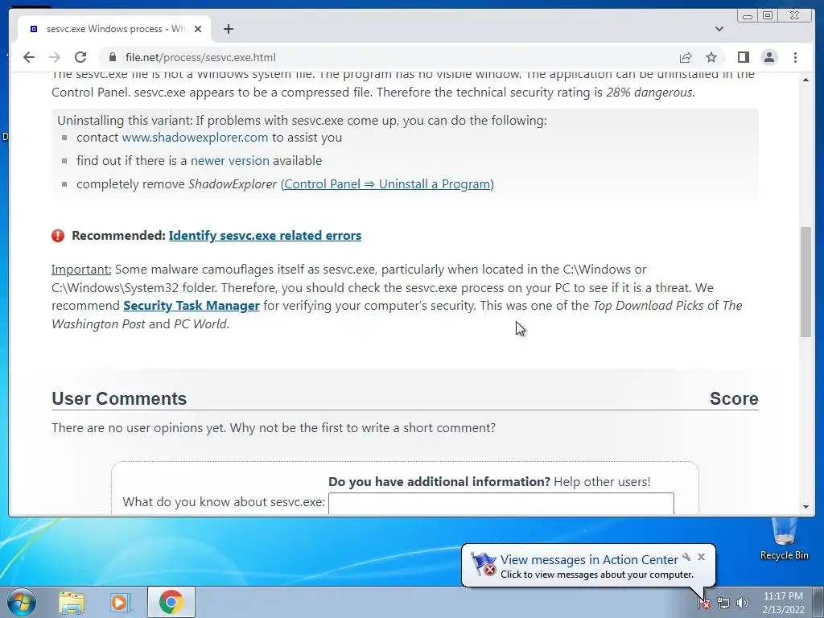Go back to the previous page

(29, 57)
